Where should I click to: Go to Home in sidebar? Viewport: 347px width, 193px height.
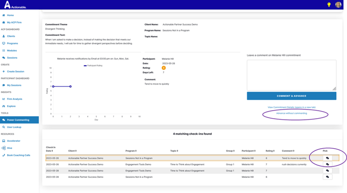click(x=10, y=15)
